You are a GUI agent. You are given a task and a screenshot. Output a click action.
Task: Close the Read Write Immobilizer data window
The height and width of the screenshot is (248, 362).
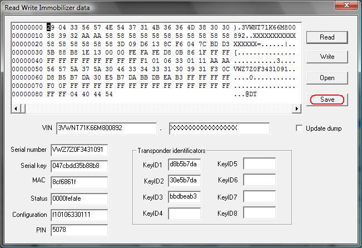tap(346, 5)
